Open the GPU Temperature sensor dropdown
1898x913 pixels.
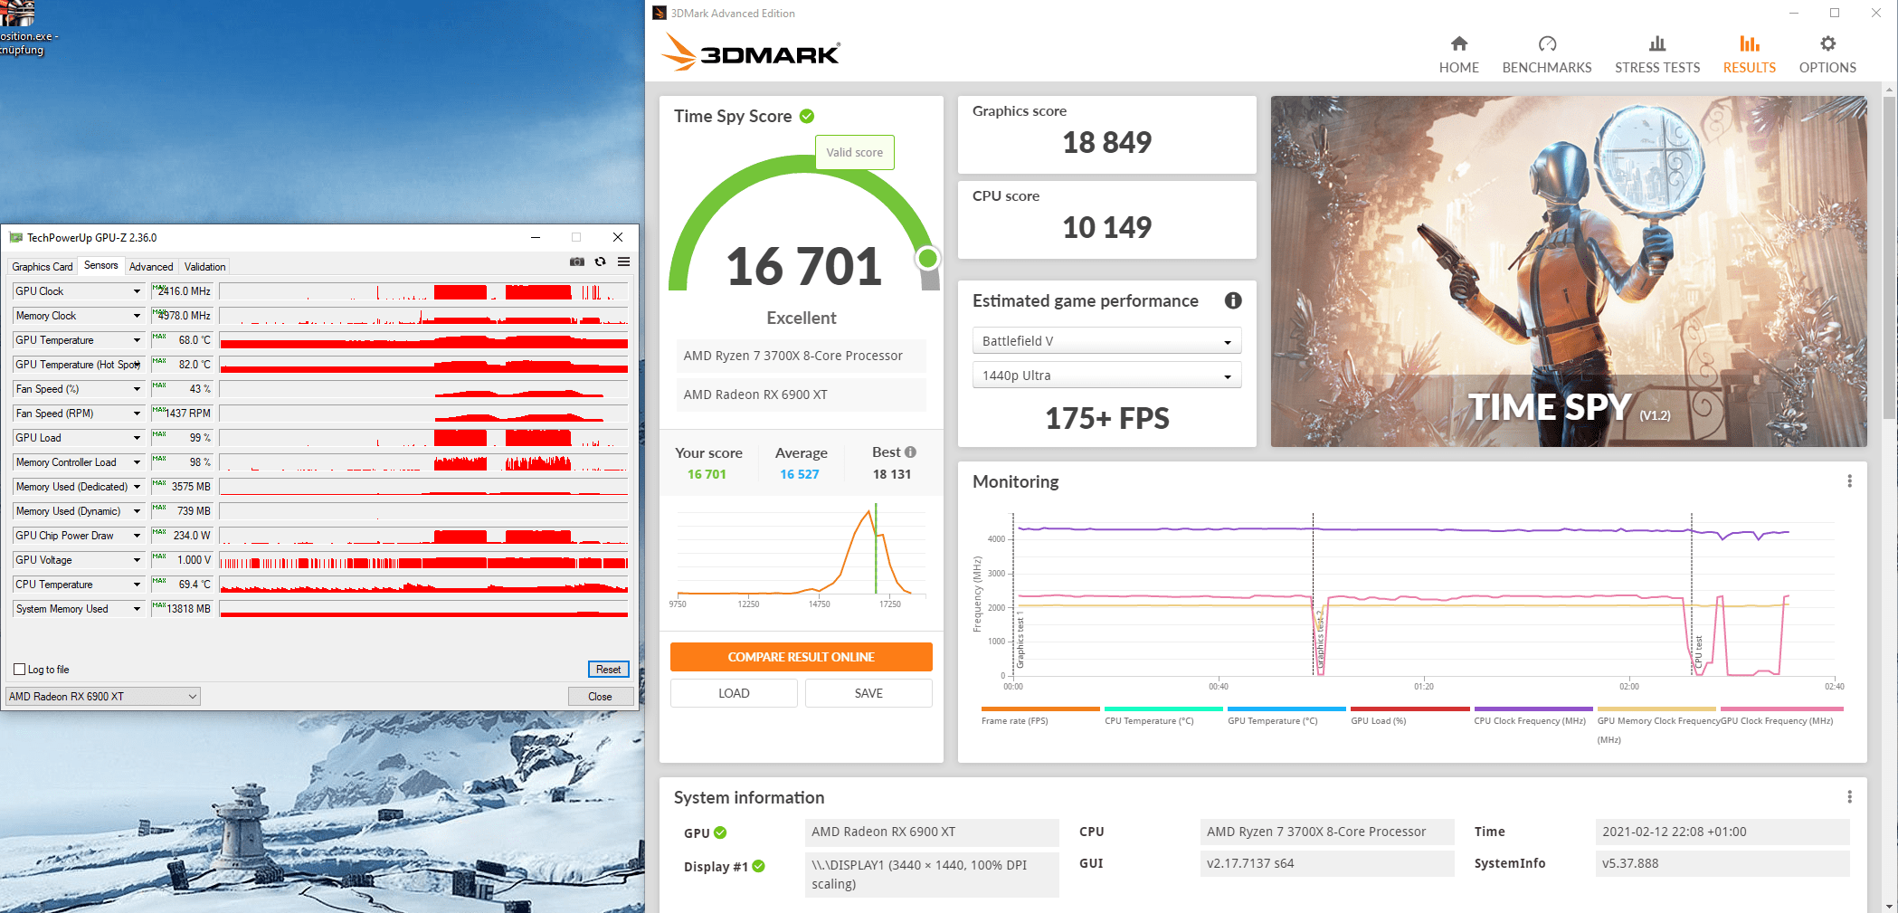coord(137,340)
